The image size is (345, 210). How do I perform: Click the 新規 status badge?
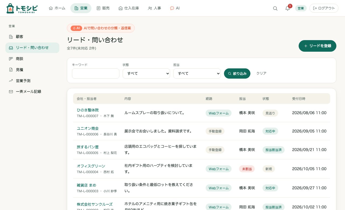[x=269, y=169]
